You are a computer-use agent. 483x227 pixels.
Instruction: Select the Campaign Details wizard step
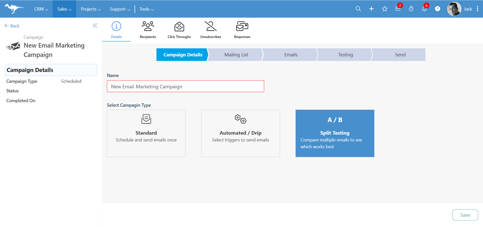[x=183, y=55]
